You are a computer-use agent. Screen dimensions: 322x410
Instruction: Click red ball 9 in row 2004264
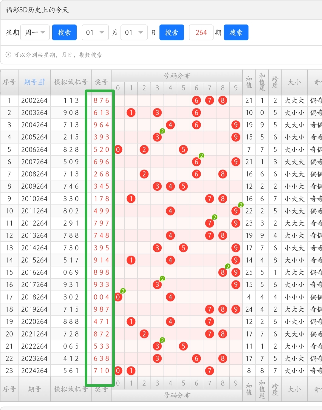[236, 125]
